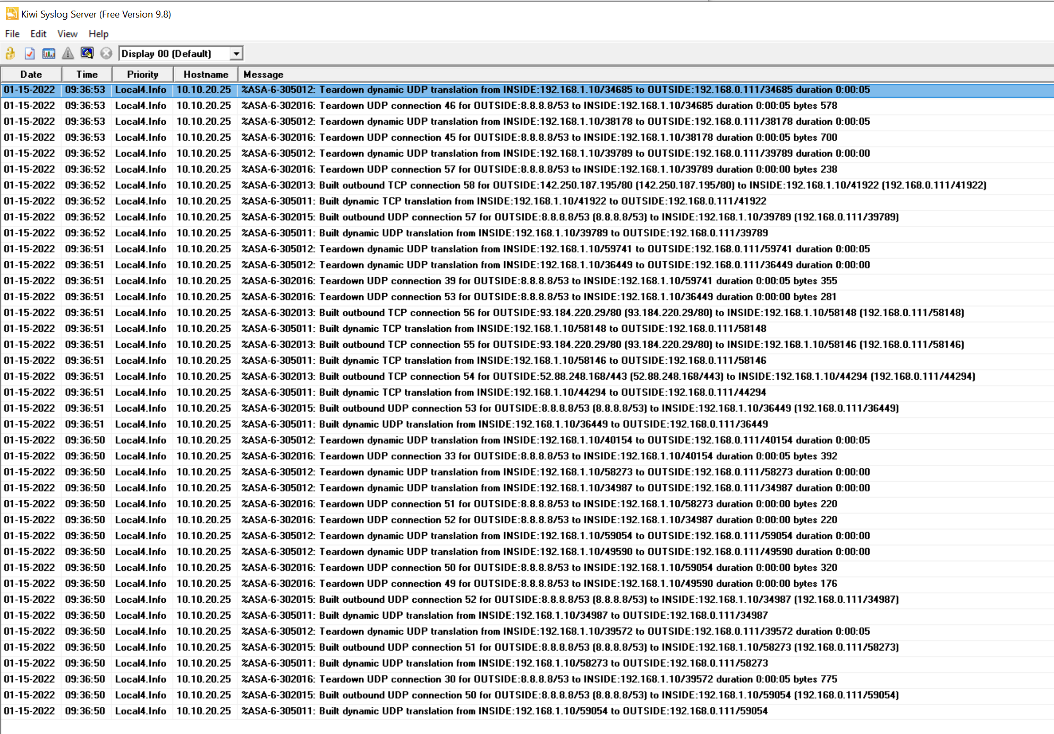Click the grayed-out stop icon
Image resolution: width=1054 pixels, height=734 pixels.
(x=106, y=53)
